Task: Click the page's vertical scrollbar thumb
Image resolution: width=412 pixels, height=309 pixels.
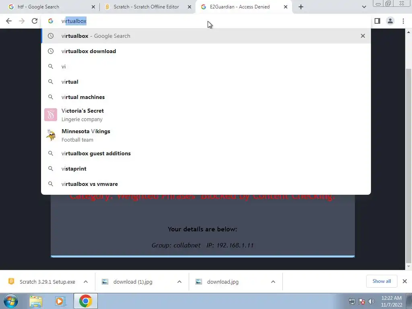Action: (408, 165)
